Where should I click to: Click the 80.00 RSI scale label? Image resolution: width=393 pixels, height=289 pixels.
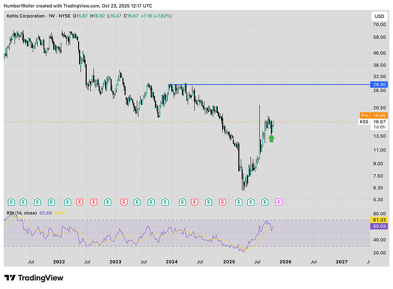coord(379,214)
